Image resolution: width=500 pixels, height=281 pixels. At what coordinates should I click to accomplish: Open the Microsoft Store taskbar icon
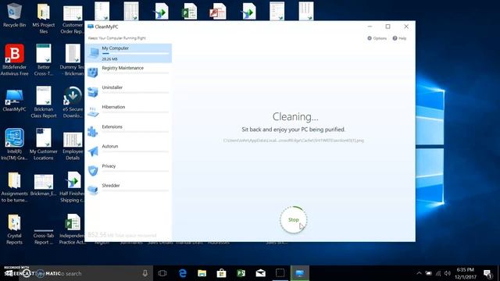(221, 273)
